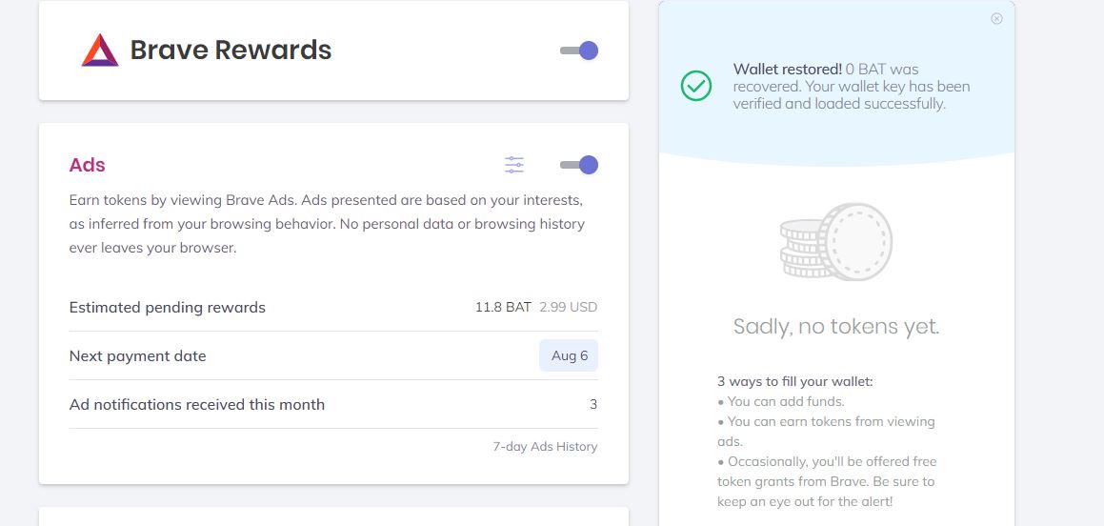Dismiss the wallet restored notification
The height and width of the screenshot is (526, 1104).
tap(996, 19)
